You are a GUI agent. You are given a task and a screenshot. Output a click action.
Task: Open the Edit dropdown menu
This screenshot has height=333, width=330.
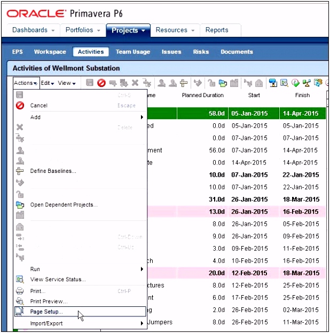[48, 83]
